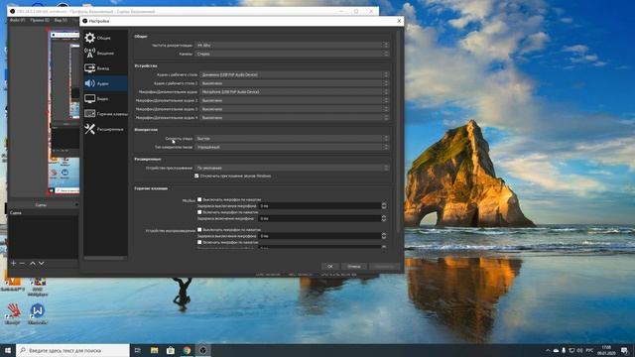This screenshot has height=357, width=635.
Task: Click the network icon in the system tray
Action: (x=571, y=350)
